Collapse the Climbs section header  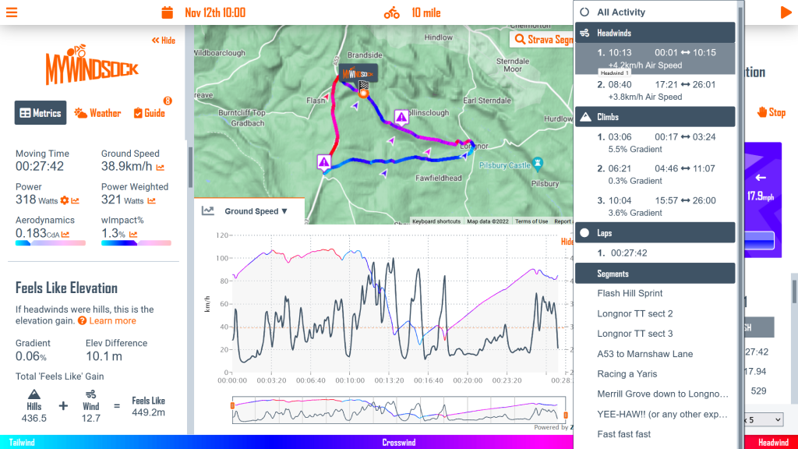(x=655, y=117)
